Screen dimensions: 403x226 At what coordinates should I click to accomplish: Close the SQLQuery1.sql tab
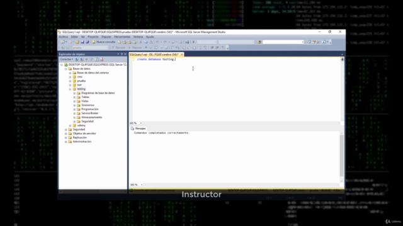(x=182, y=55)
